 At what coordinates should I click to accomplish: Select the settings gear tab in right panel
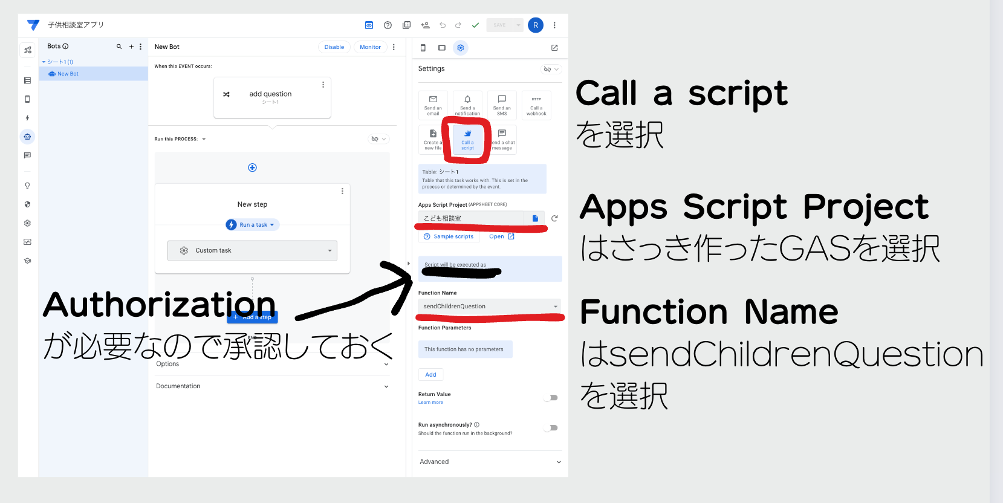coord(461,48)
